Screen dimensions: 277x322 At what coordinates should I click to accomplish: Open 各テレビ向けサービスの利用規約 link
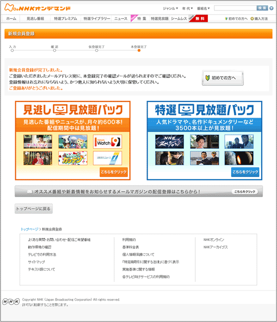pos(146,277)
